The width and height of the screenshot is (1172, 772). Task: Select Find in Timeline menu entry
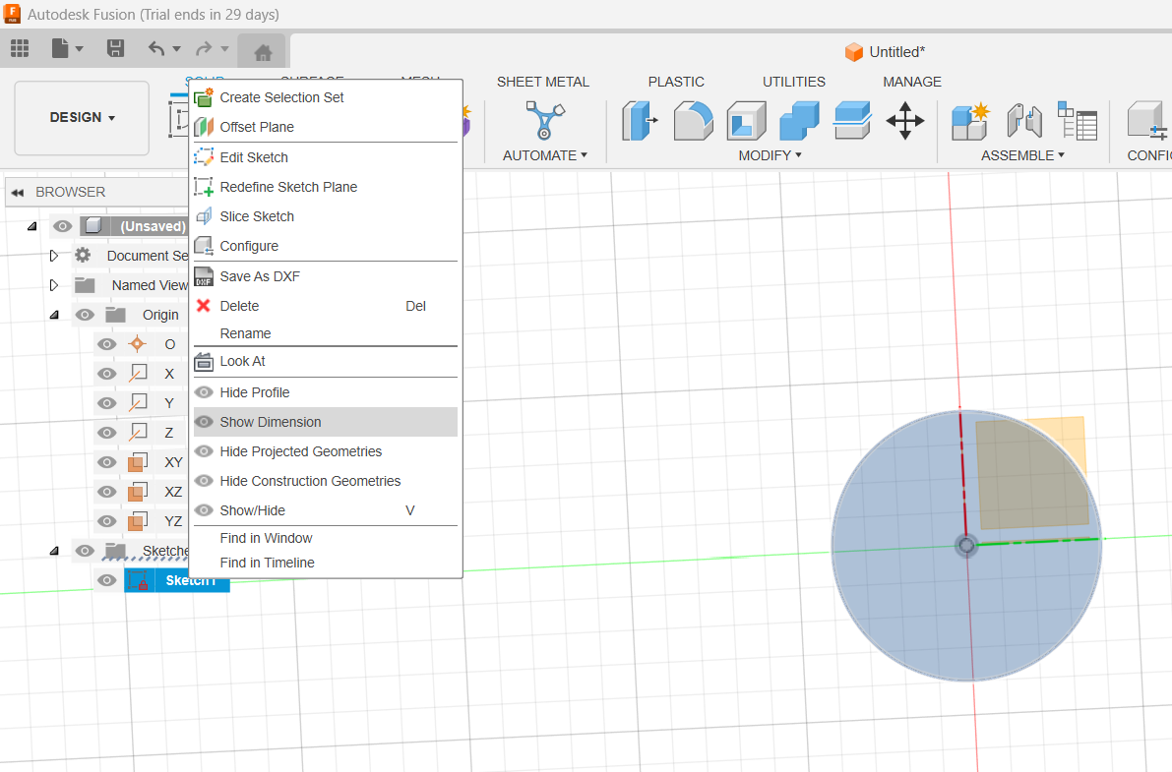325,563
